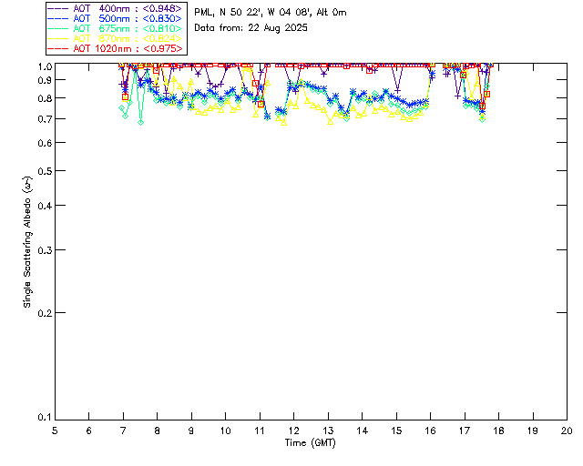Click the 'Time (GMT)' x-axis title
Viewport: 583px width, 466px height.
tap(310, 443)
